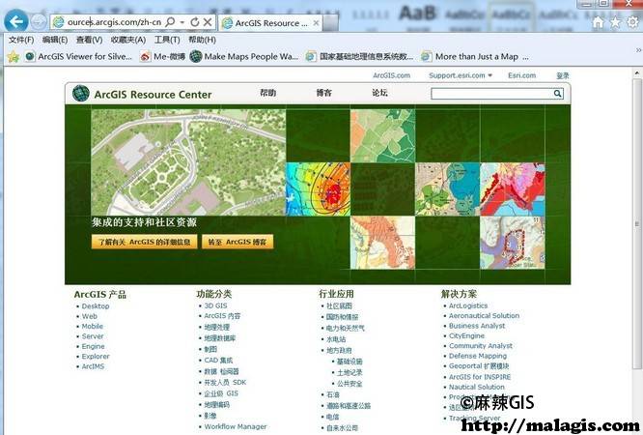
Task: Open the 开发人员 SDK link
Action: point(225,383)
